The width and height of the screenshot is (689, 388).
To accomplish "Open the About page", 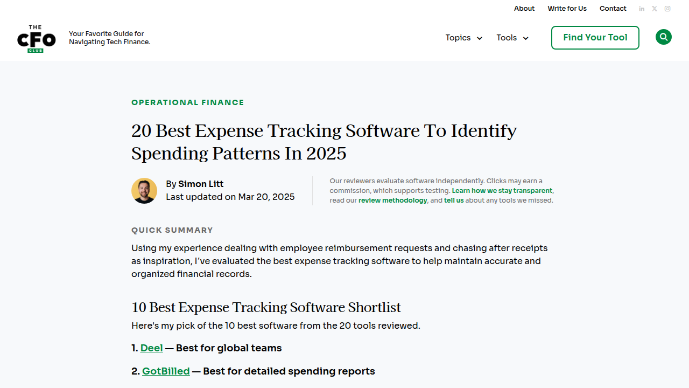I will pyautogui.click(x=524, y=9).
